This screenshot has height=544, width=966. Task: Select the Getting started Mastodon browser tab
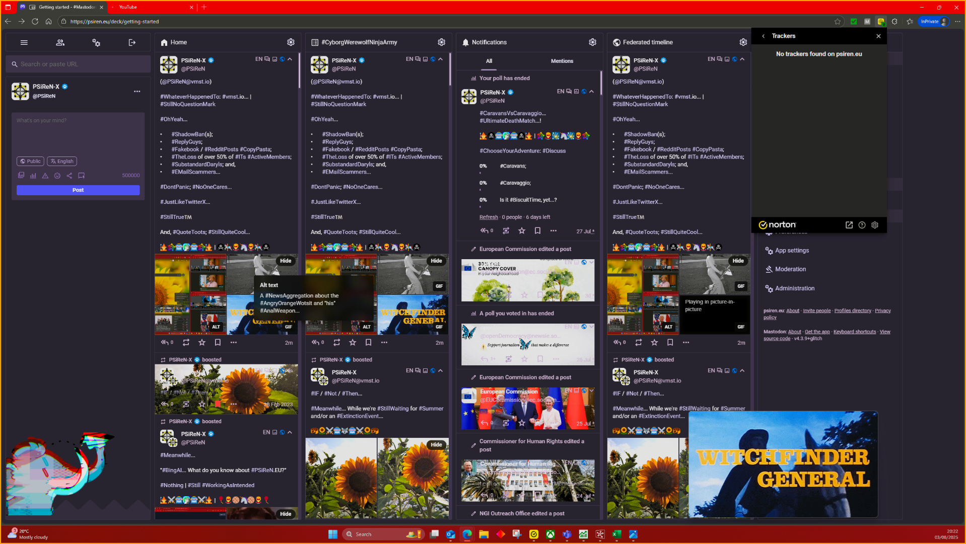point(61,7)
